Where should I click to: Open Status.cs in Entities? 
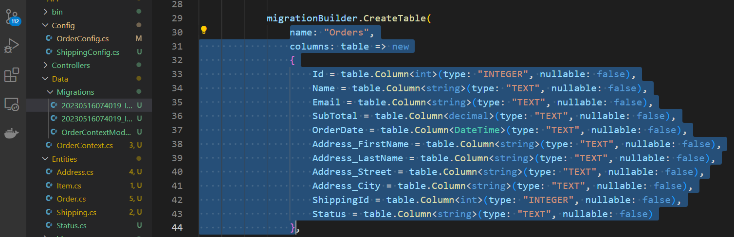click(x=72, y=225)
